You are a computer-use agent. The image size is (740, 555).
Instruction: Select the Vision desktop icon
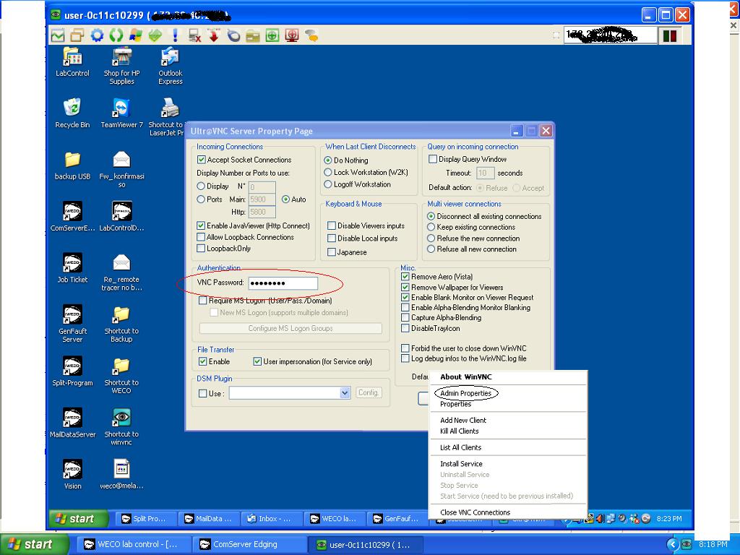72,474
